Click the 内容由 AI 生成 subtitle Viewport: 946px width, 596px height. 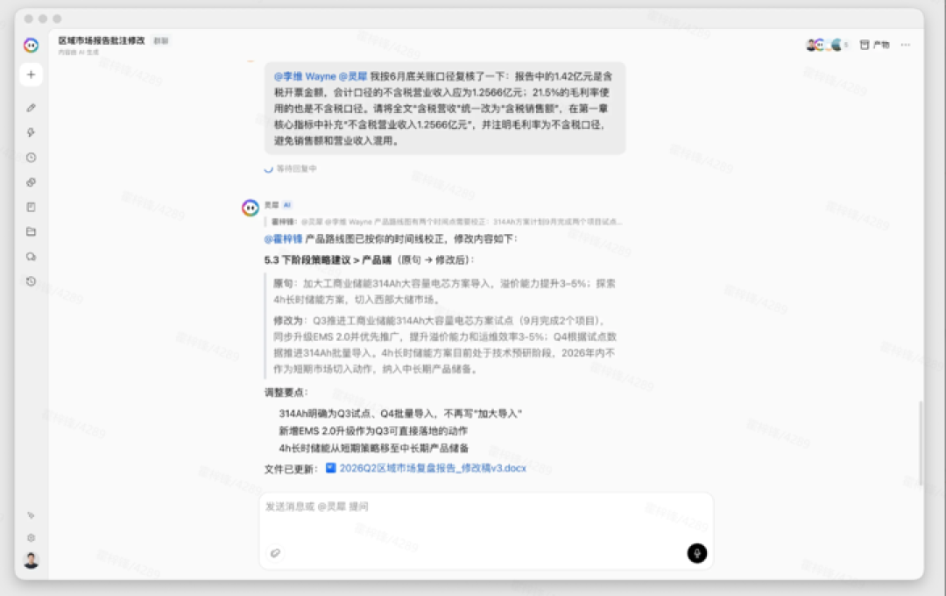79,53
